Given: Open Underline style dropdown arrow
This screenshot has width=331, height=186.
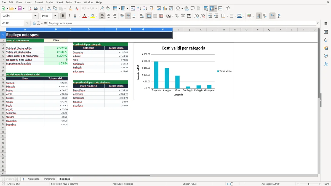Looking at the screenshot, I should (x=79, y=16).
